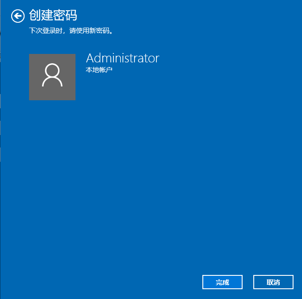Image resolution: width=302 pixels, height=299 pixels.
Task: Click the Administrator account avatar picture
Action: 52,77
